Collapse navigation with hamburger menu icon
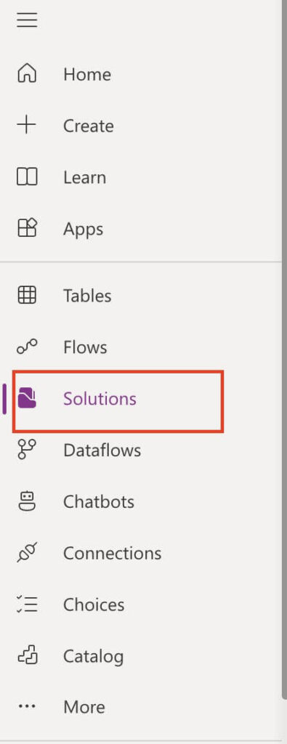The image size is (287, 744). [x=27, y=20]
